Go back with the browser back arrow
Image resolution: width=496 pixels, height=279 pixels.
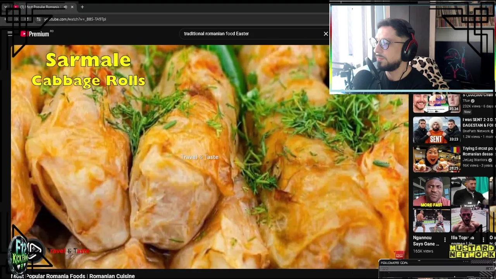[x=5, y=19]
